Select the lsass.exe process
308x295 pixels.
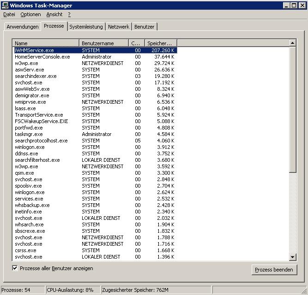95,108
